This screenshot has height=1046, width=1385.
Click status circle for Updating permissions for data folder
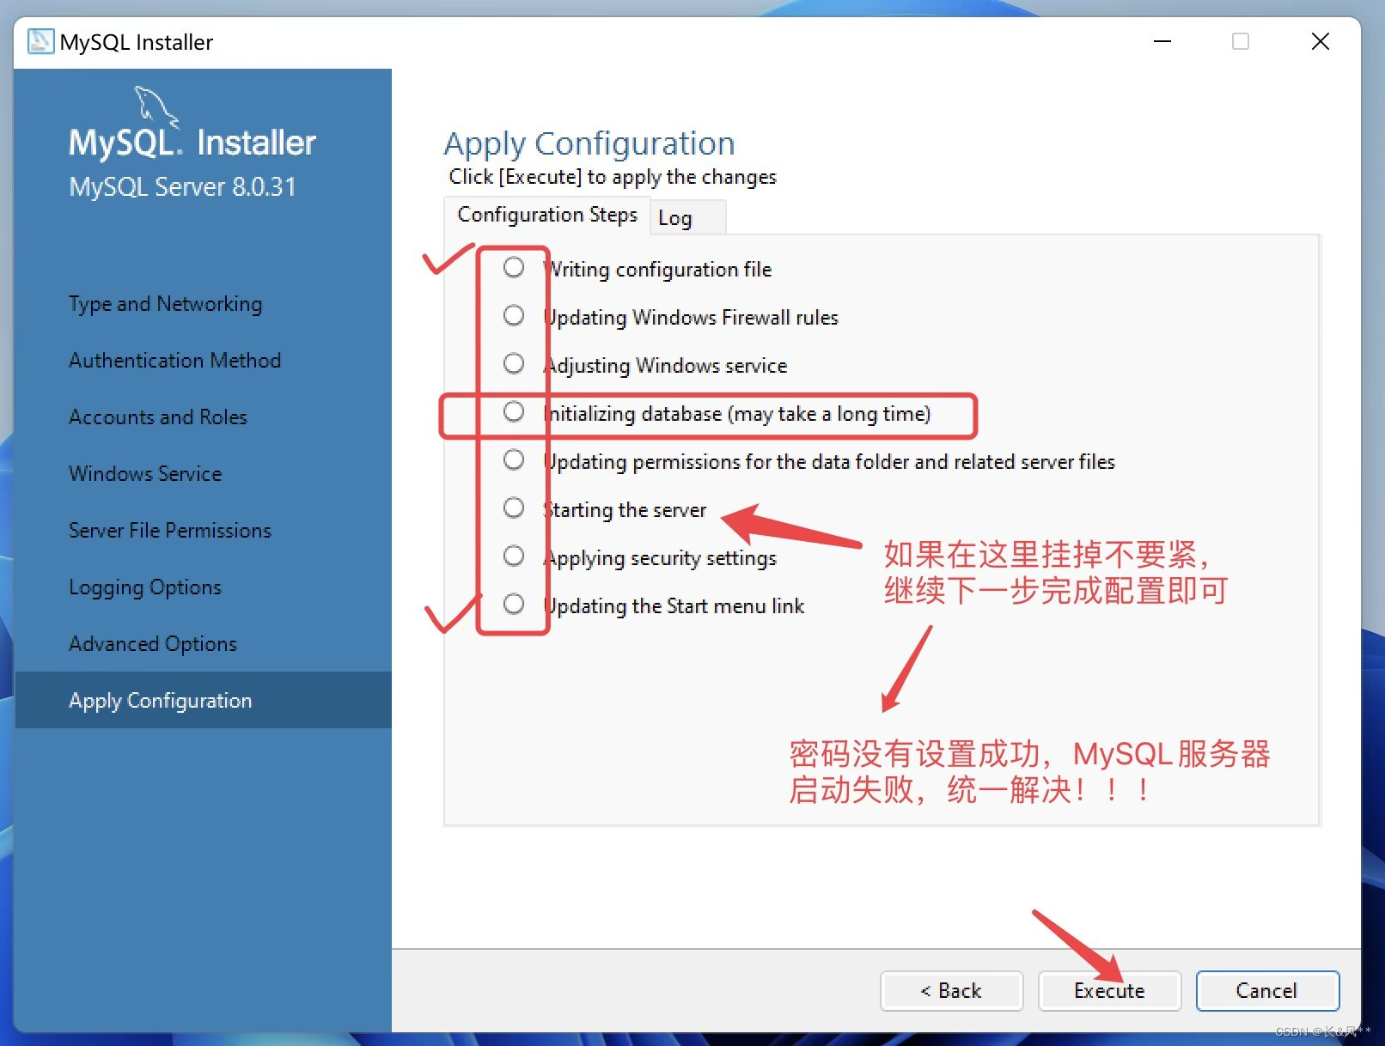point(514,459)
